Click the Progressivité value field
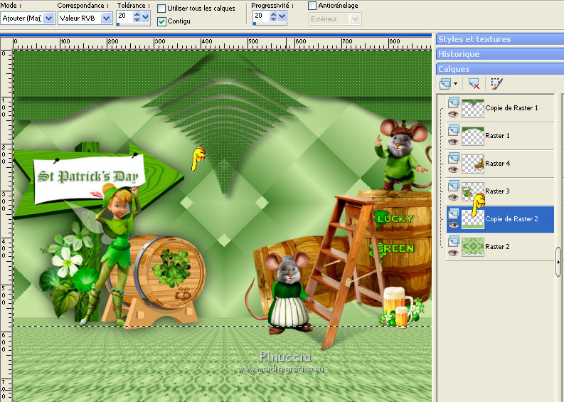This screenshot has width=564, height=402. (x=260, y=16)
